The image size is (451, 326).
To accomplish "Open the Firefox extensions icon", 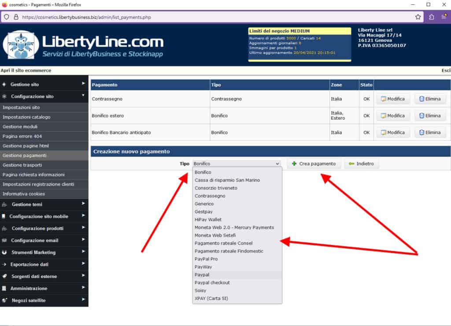I will [x=432, y=17].
